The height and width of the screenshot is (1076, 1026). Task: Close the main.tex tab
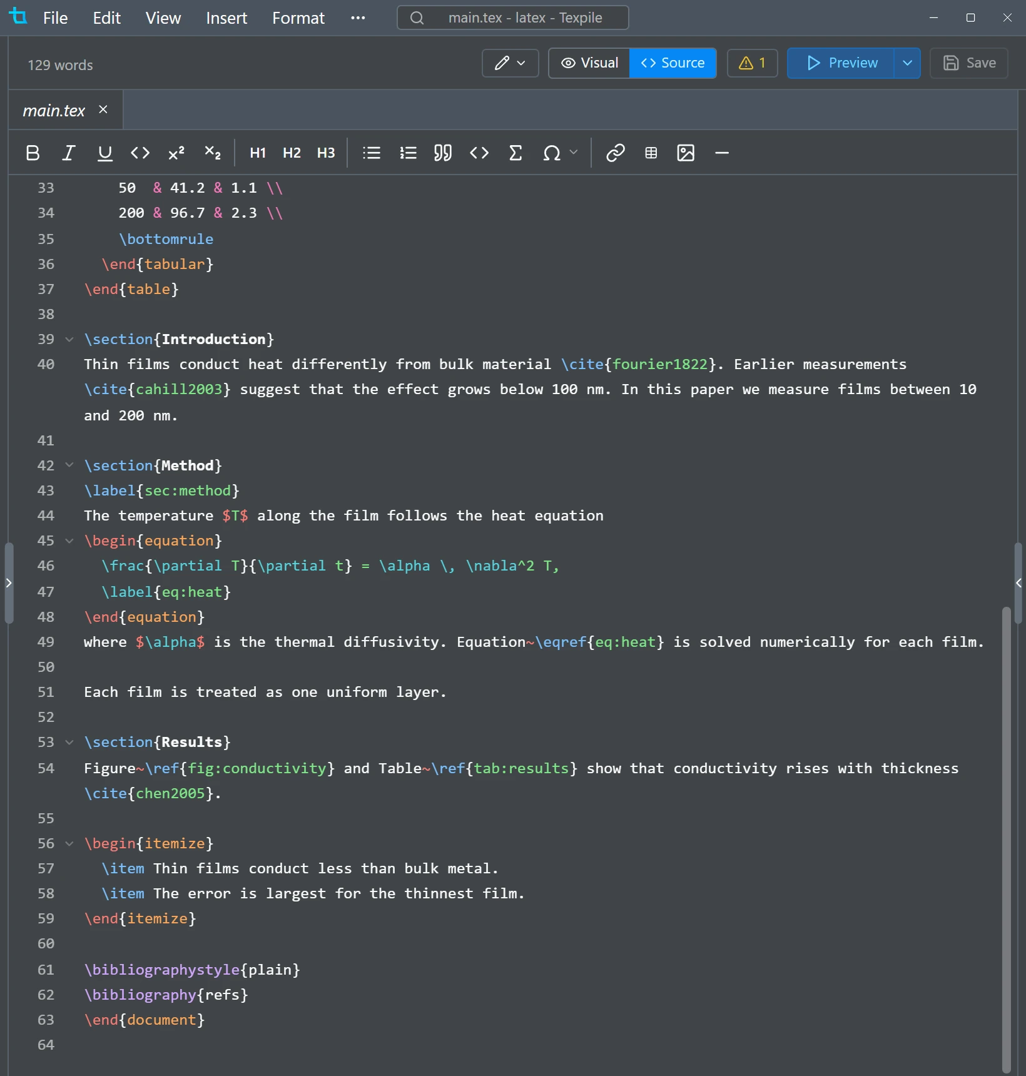coord(103,109)
